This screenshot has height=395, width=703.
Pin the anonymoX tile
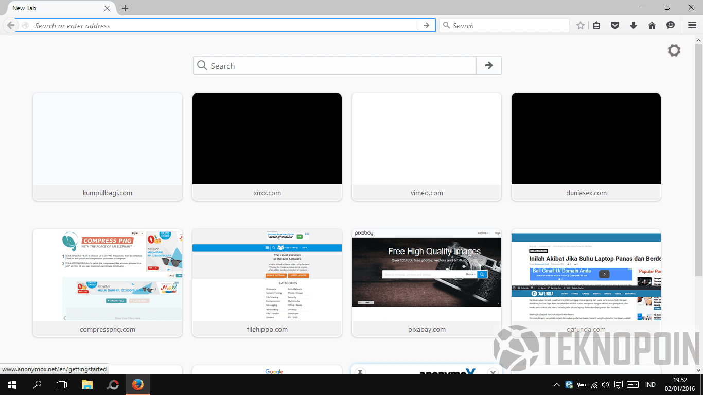point(360,373)
